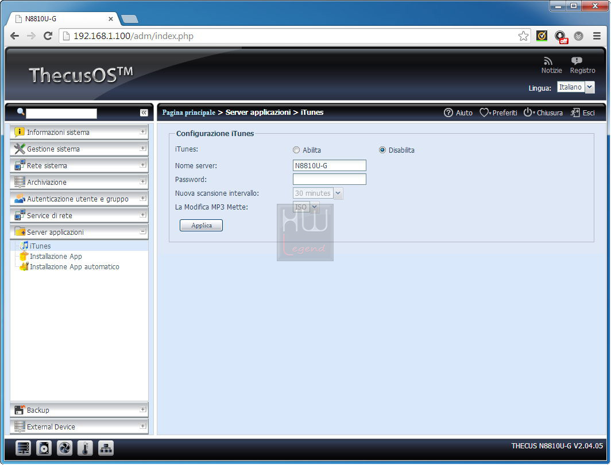Click the iTunes music note icon
This screenshot has height=465, width=611.
pyautogui.click(x=24, y=246)
